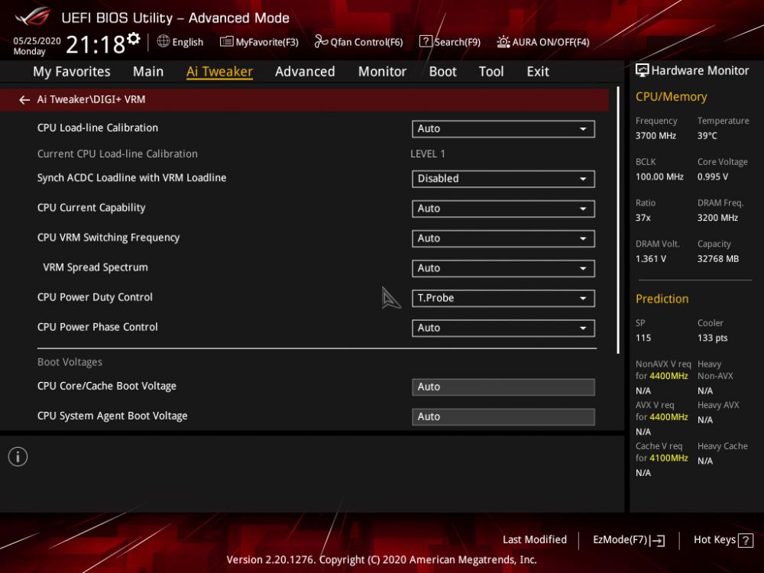Open CPU Current Capability dropdown
This screenshot has width=764, height=573.
click(503, 209)
